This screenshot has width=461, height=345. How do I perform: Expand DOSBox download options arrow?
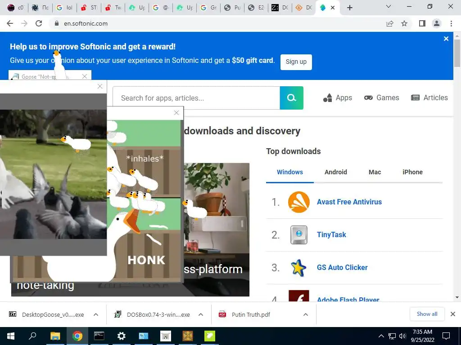pyautogui.click(x=201, y=314)
